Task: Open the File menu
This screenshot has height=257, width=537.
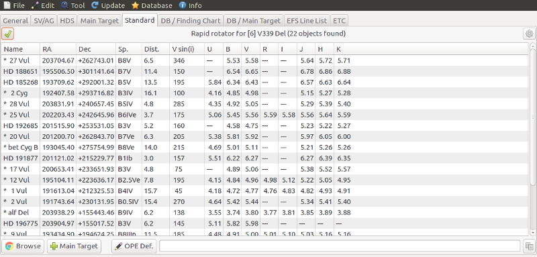Action: pos(14,5)
